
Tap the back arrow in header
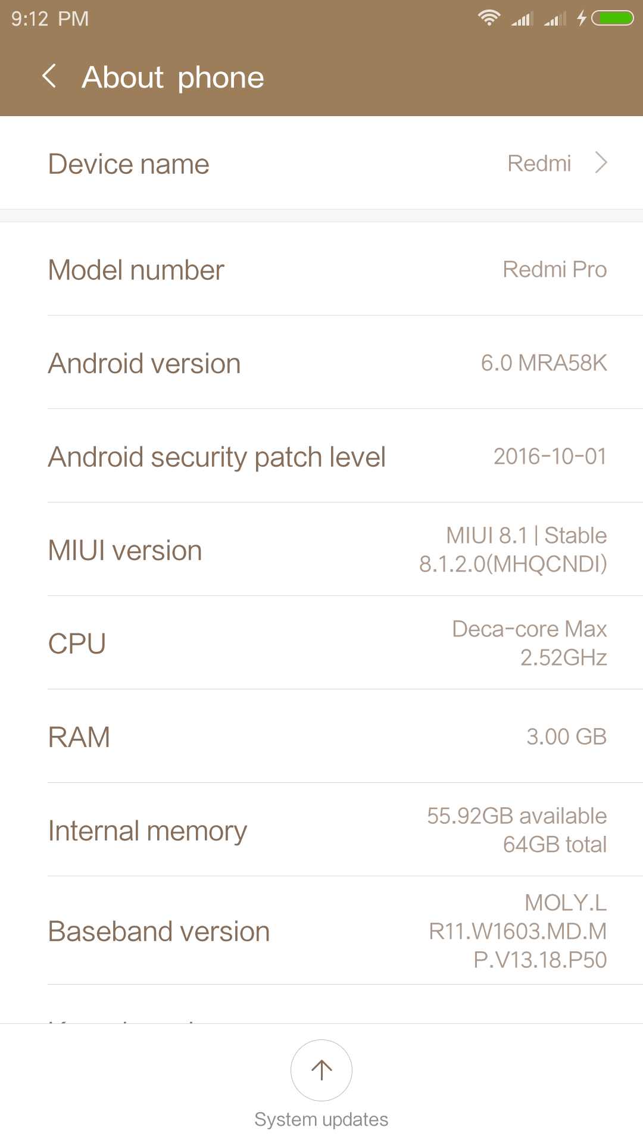pyautogui.click(x=50, y=76)
